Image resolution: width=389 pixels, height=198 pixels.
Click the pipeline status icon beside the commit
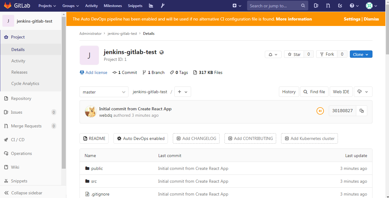click(320, 111)
